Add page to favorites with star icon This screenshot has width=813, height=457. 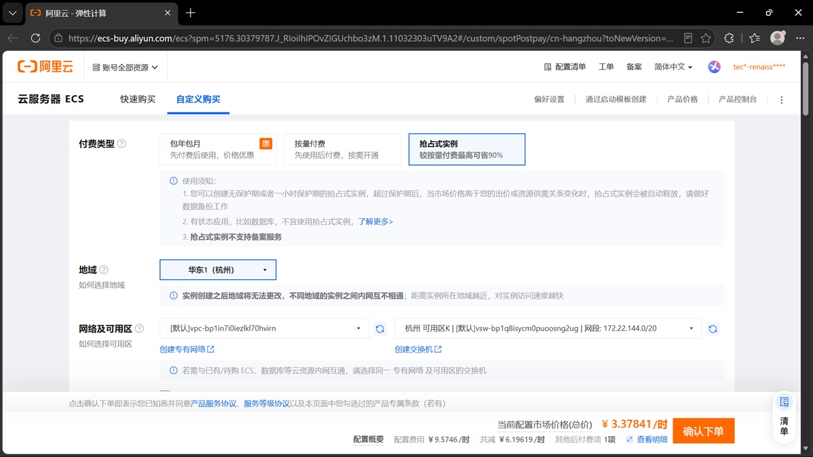706,38
